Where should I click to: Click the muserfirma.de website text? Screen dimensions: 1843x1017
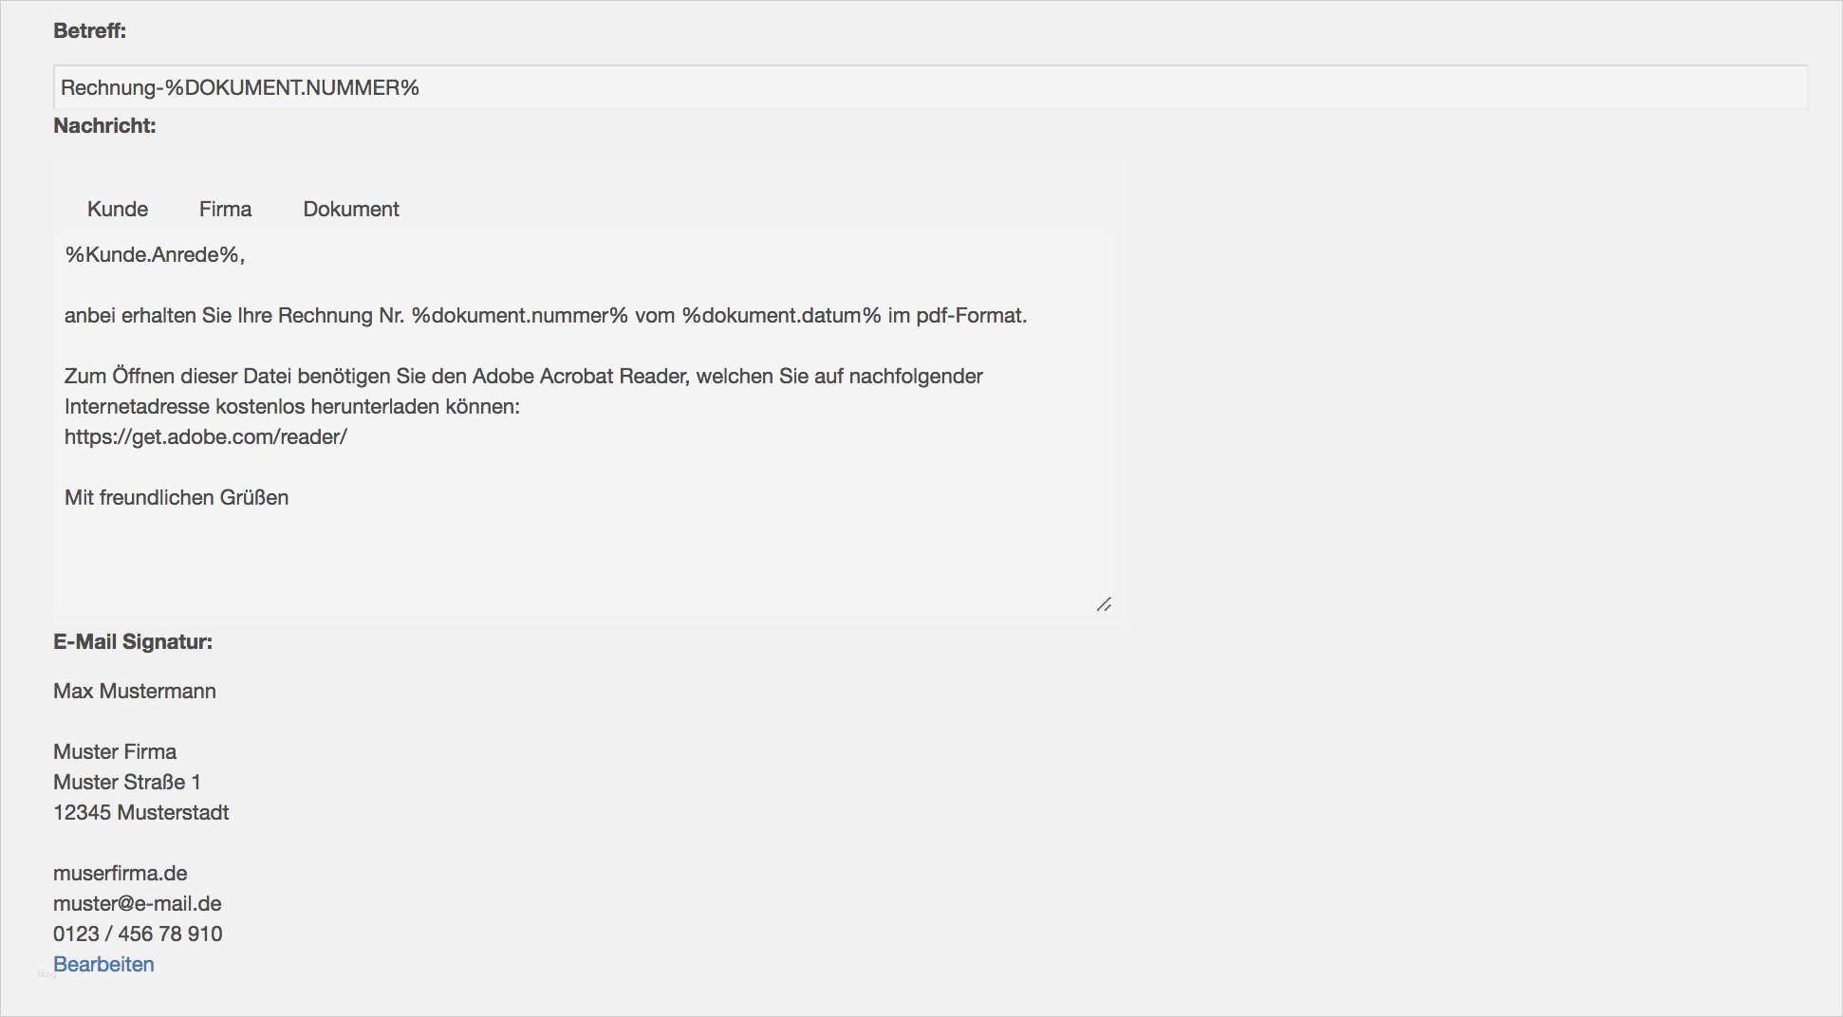pos(121,873)
